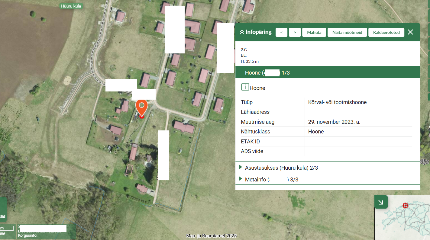
Task: Collapse the Infopäring panel with double-chevron icon
Action: point(242,32)
